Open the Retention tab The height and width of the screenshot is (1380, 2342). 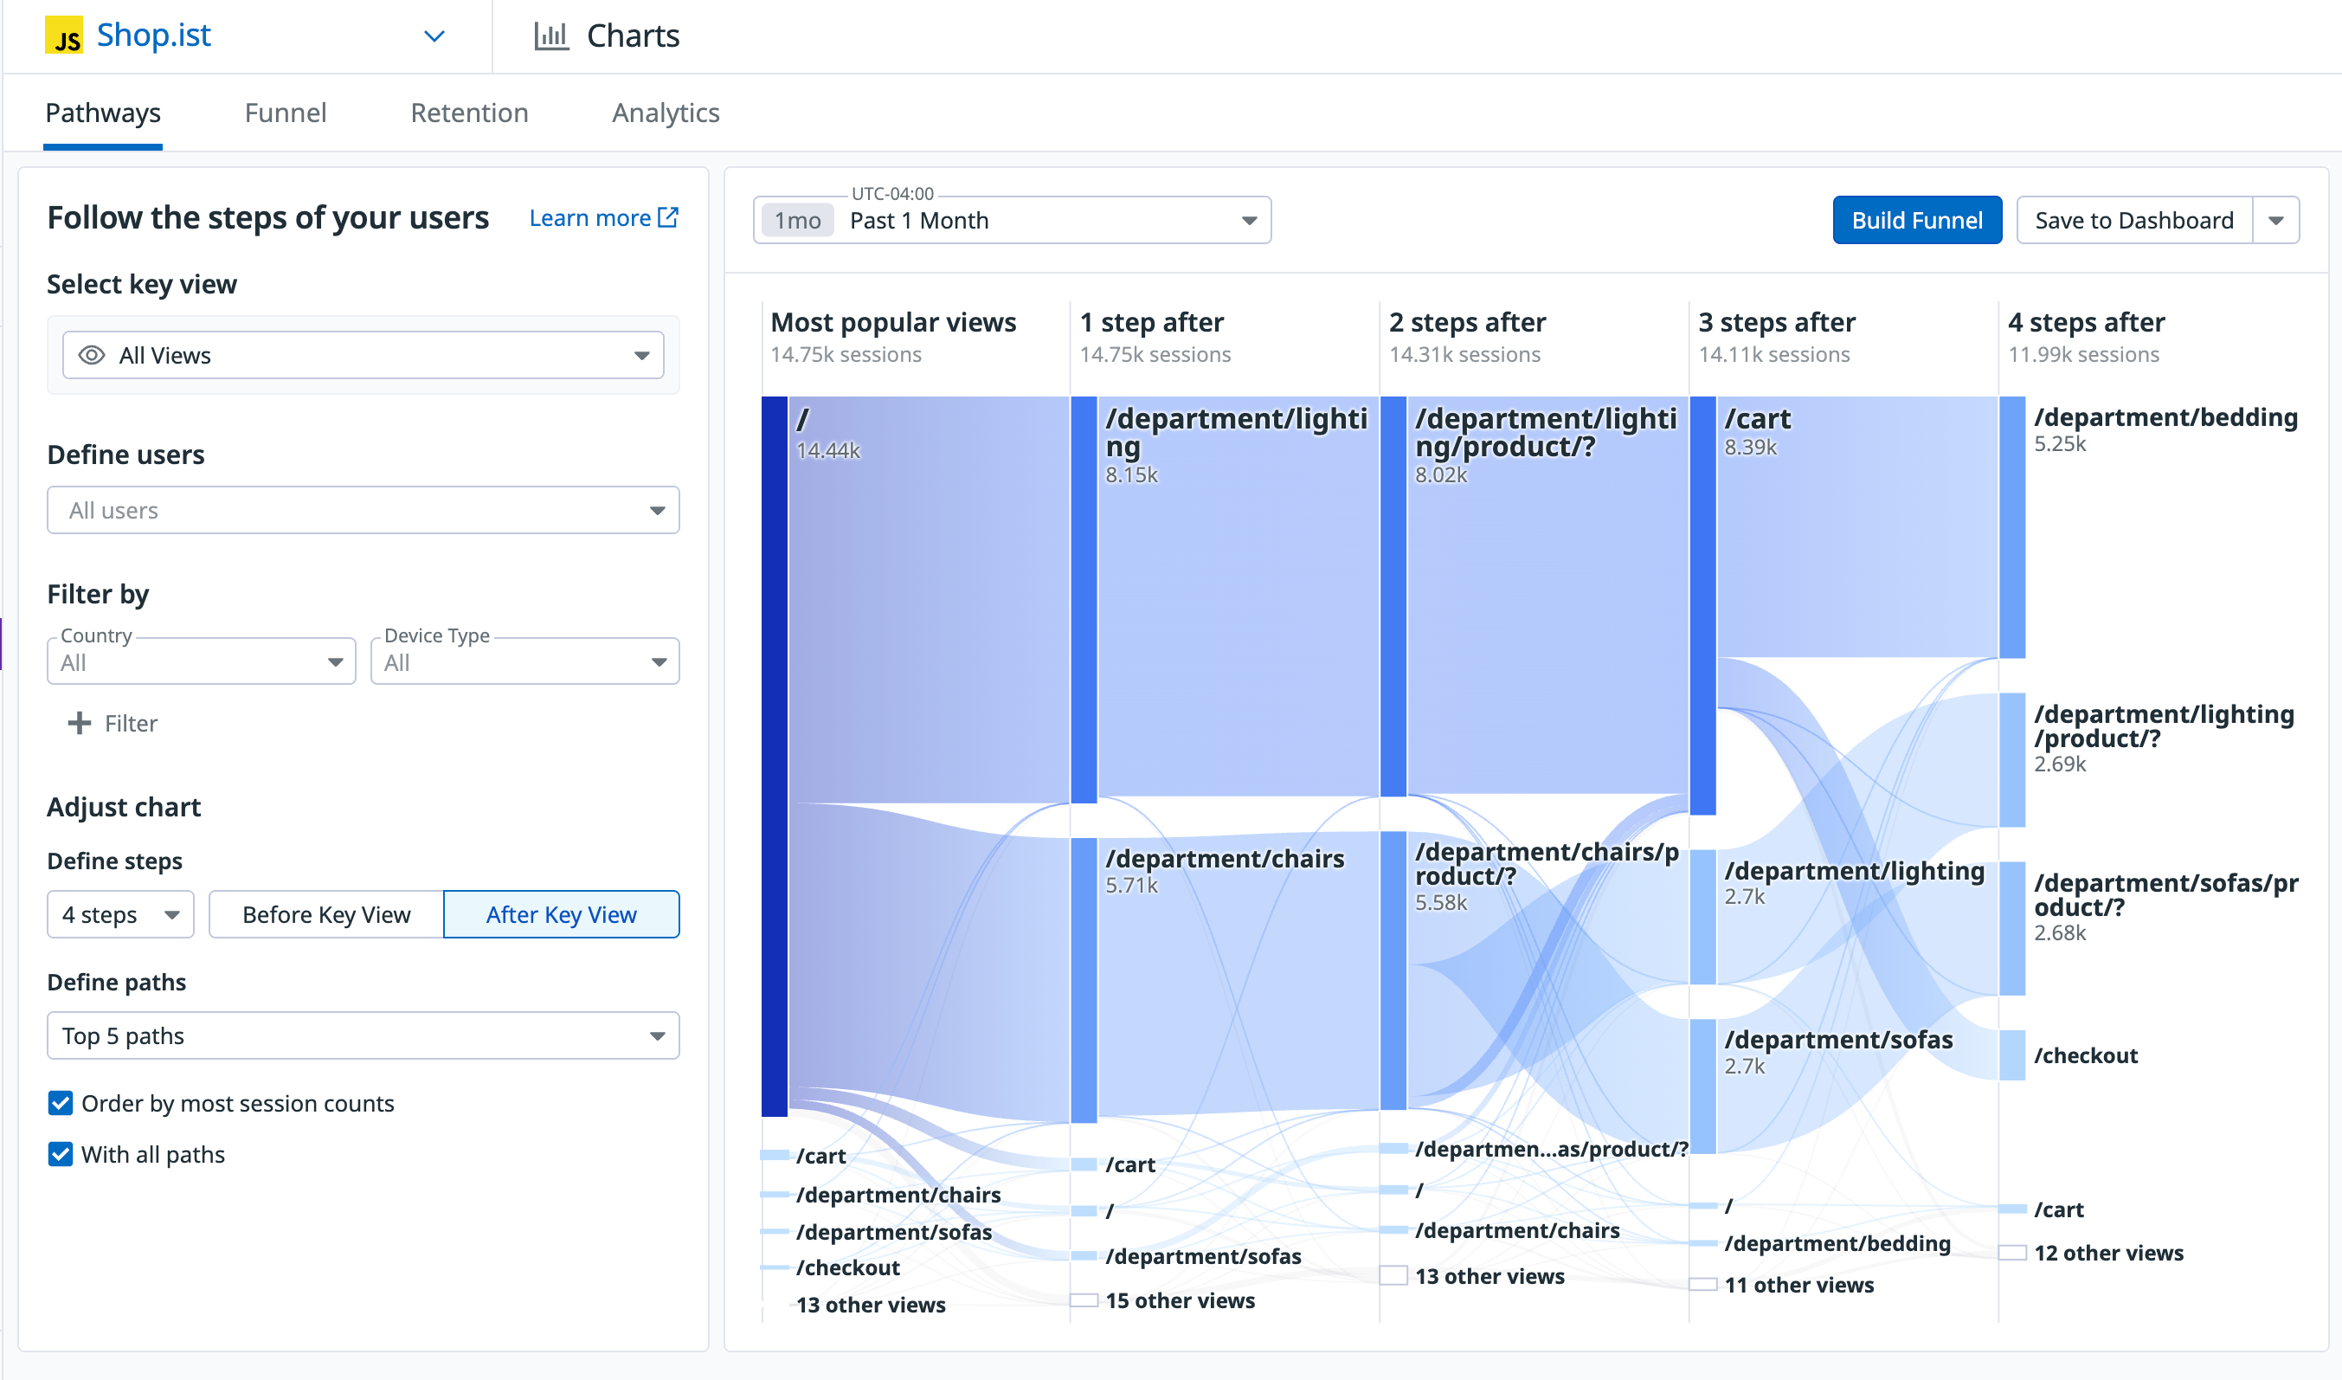(468, 113)
